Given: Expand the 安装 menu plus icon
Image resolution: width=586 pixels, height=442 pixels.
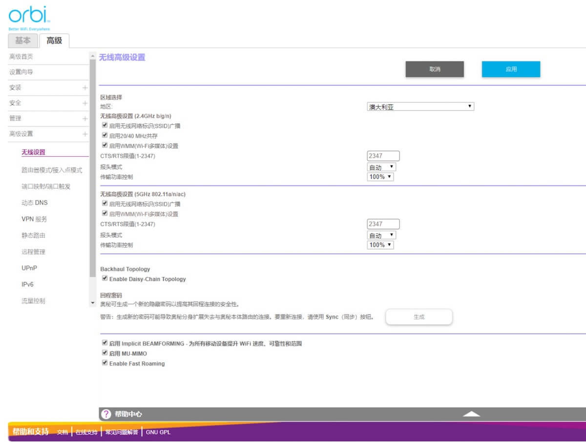Looking at the screenshot, I should 85,88.
